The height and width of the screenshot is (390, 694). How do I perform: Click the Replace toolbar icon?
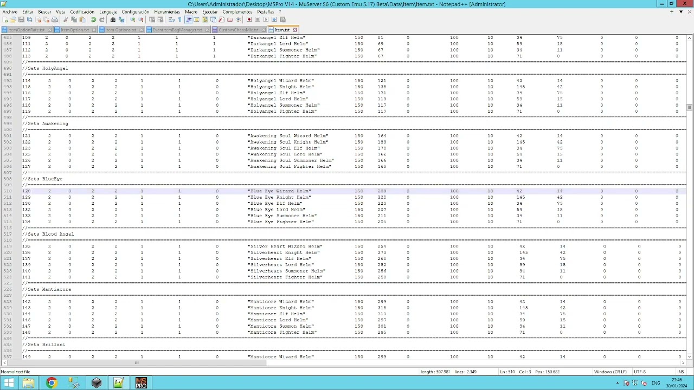tap(121, 19)
